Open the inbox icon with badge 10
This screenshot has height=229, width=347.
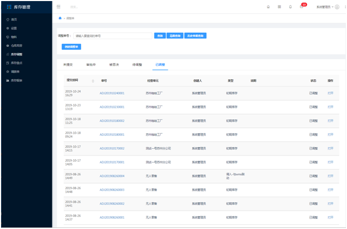pos(301,7)
